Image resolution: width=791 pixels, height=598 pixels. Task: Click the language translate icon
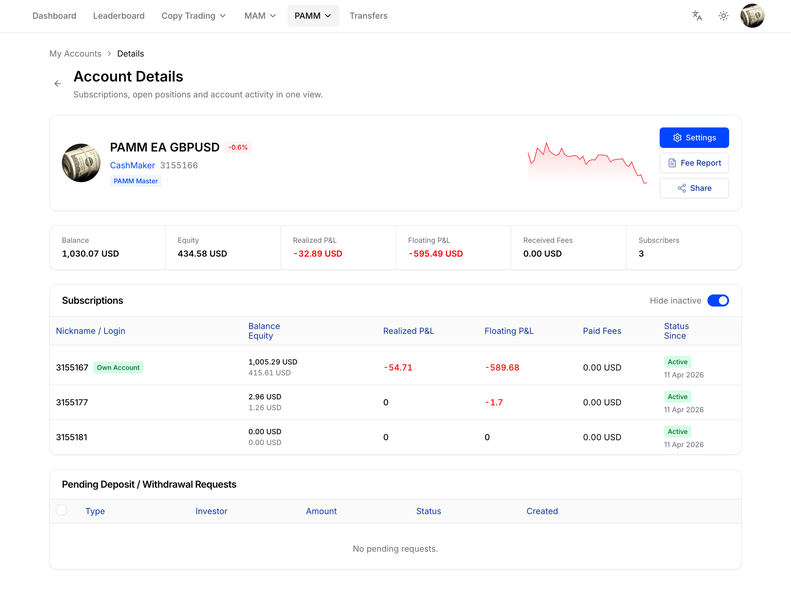(697, 16)
